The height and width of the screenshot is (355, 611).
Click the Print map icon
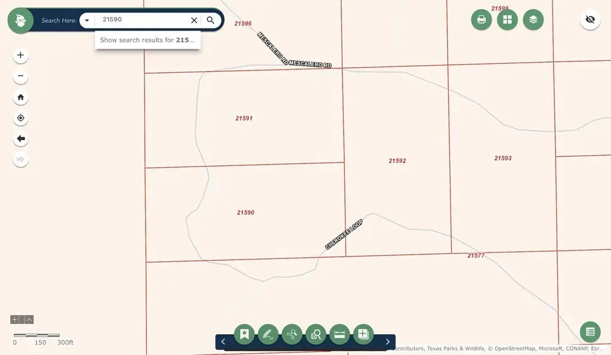[482, 20]
